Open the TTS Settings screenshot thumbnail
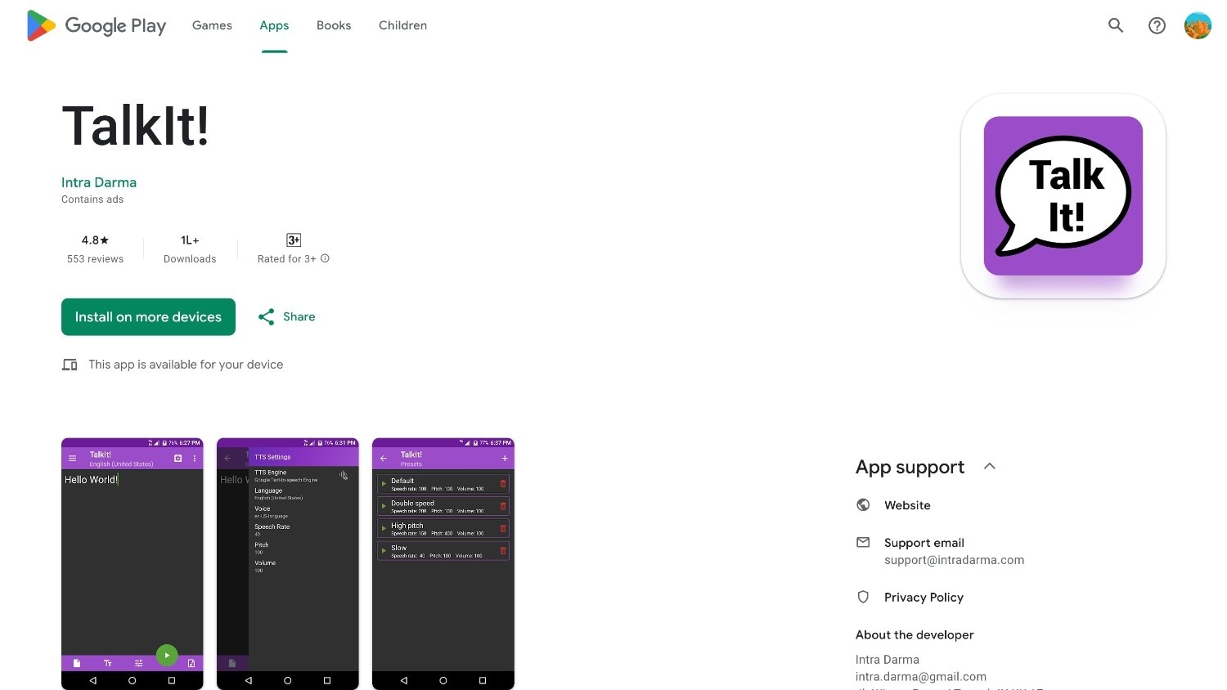Image resolution: width=1227 pixels, height=690 pixels. pyautogui.click(x=288, y=564)
